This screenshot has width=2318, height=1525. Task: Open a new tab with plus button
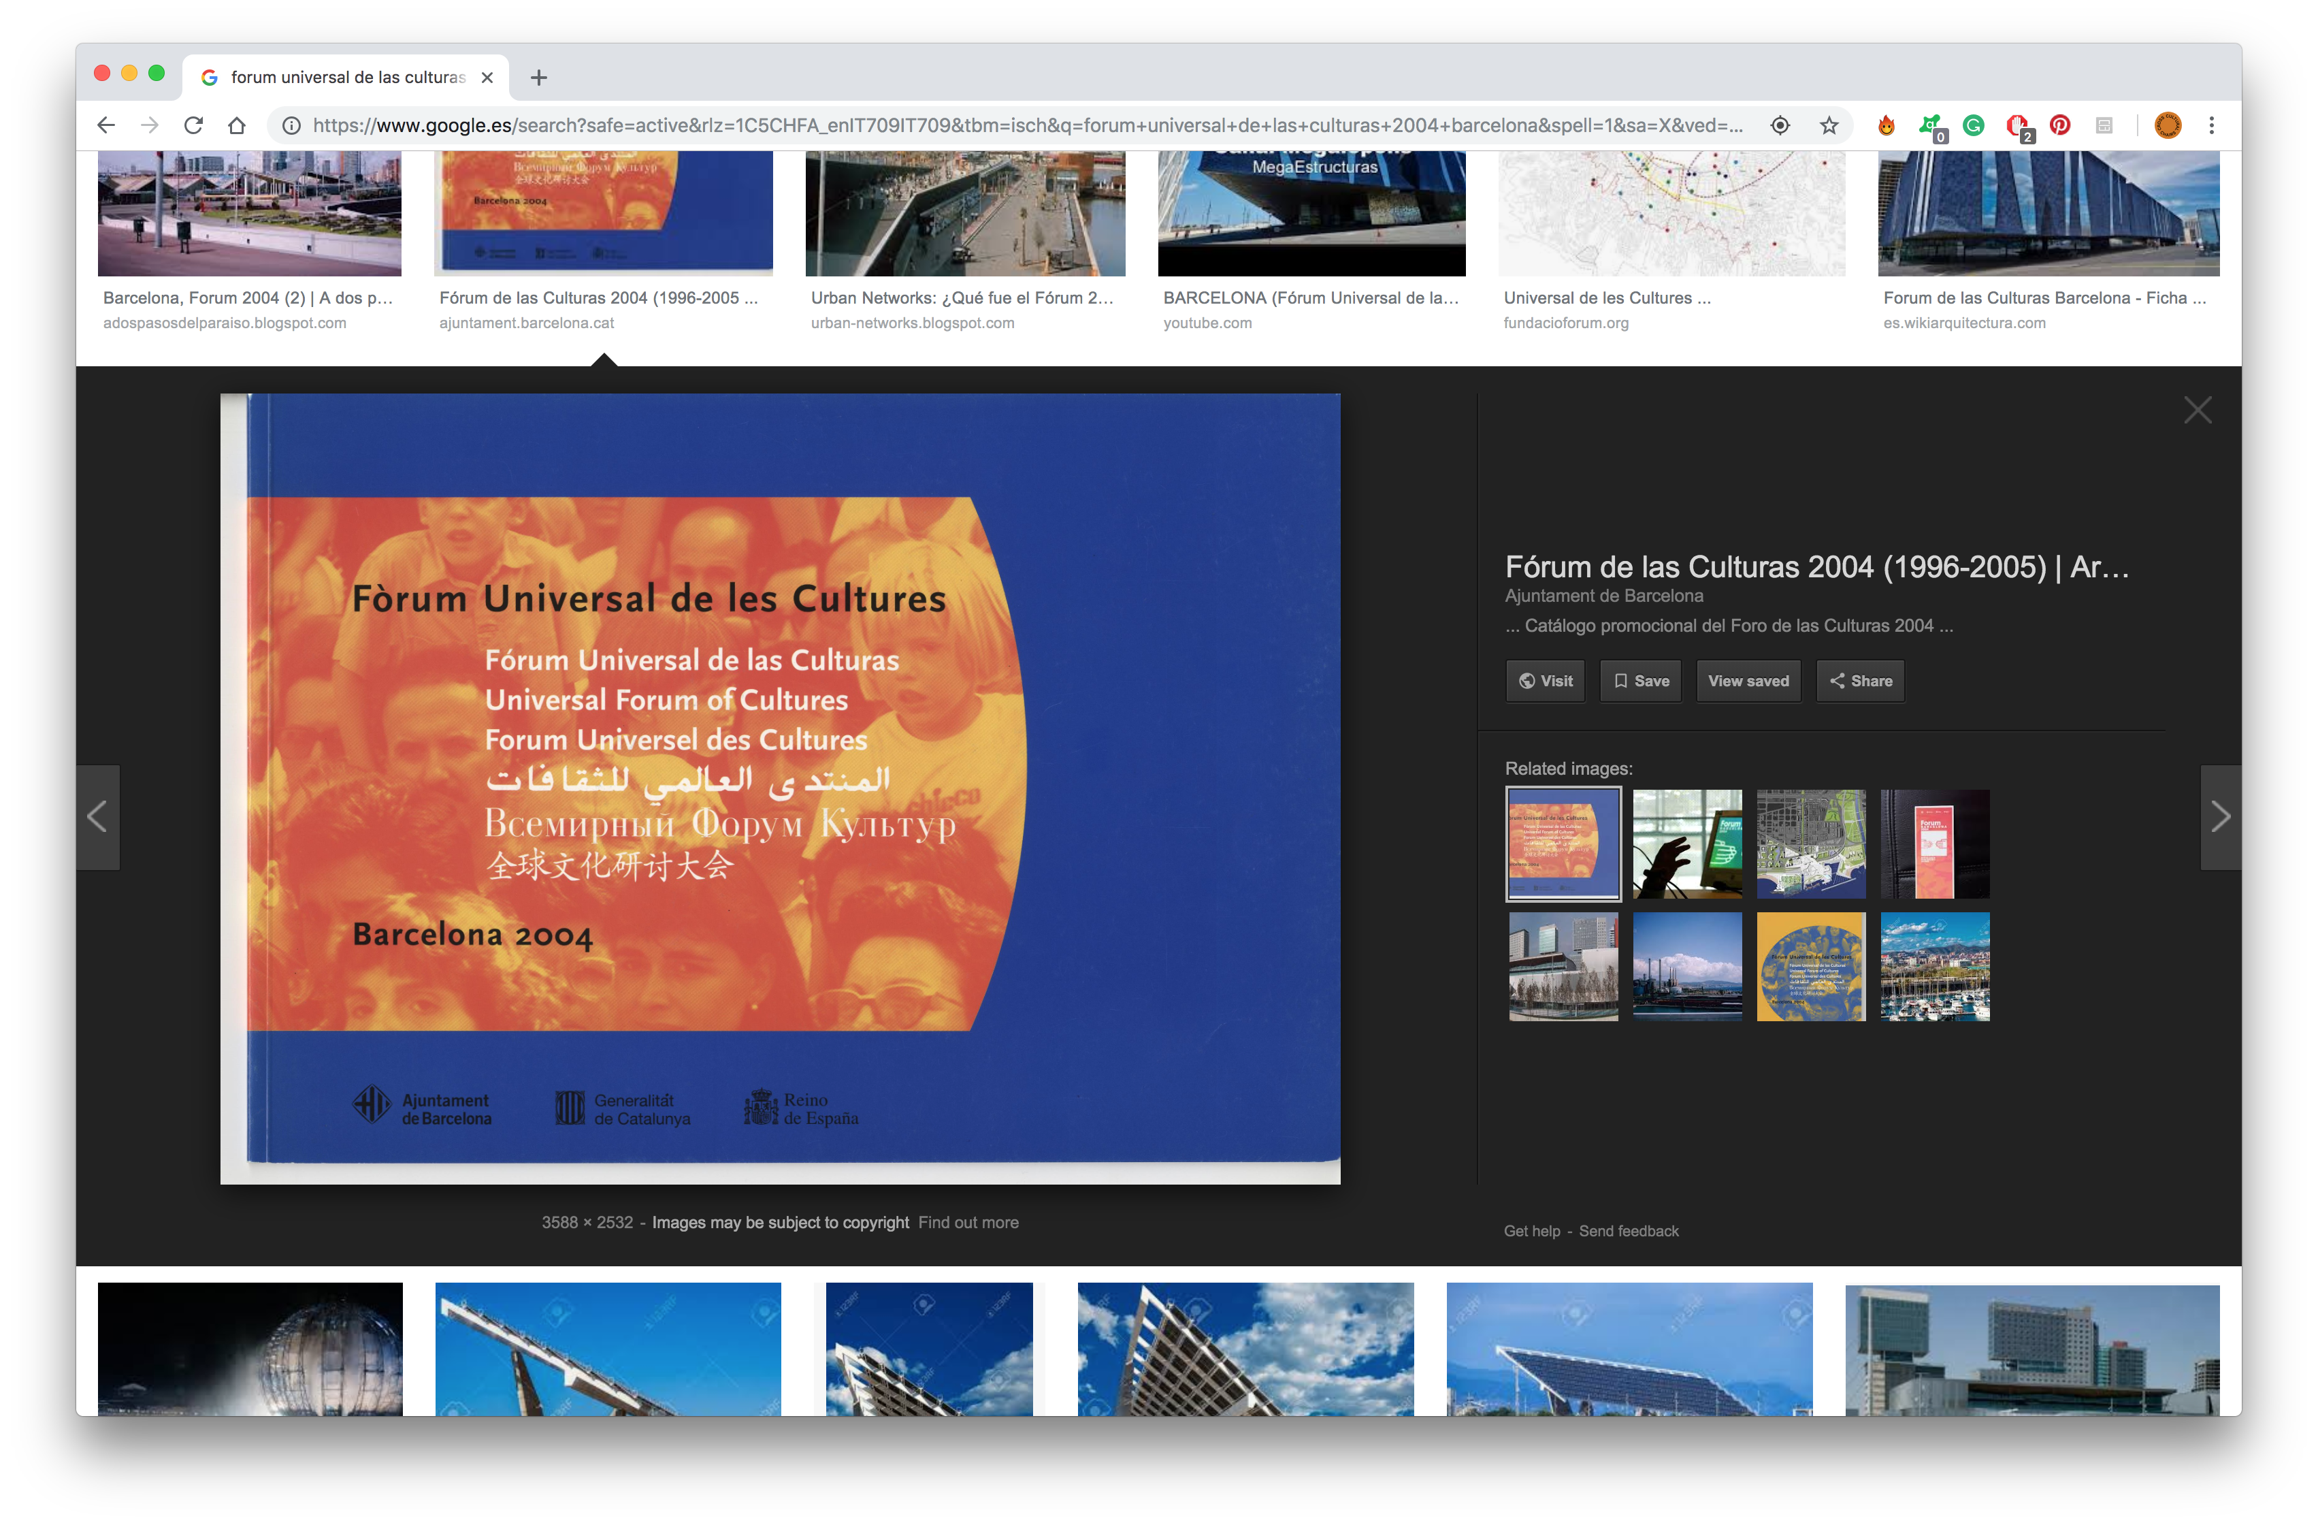(538, 77)
